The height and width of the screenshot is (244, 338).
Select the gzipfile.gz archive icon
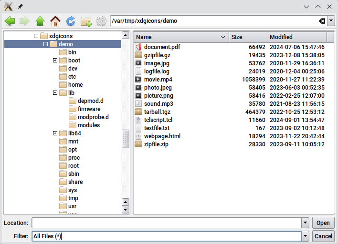pyautogui.click(x=138, y=55)
